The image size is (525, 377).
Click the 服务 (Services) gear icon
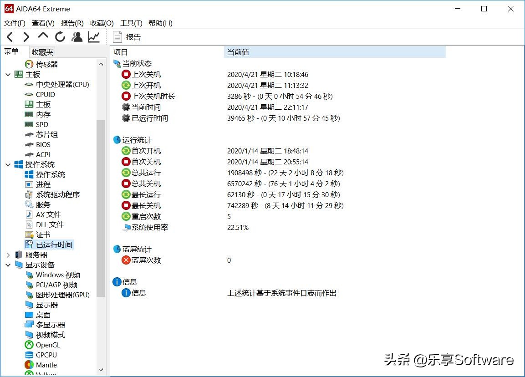[x=29, y=204]
